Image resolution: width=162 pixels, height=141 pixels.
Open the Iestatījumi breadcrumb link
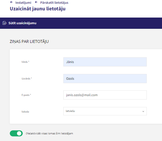click(x=23, y=3)
